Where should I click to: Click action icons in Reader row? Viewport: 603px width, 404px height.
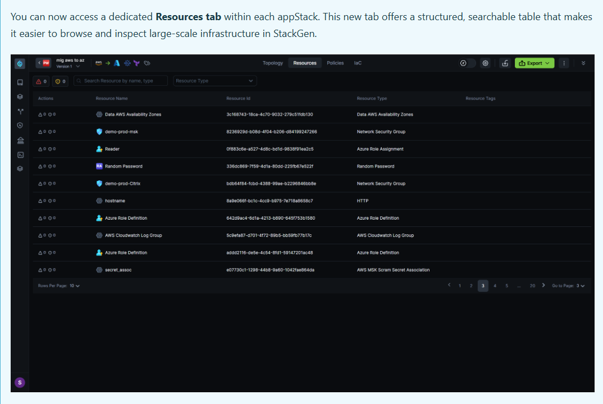coord(47,149)
